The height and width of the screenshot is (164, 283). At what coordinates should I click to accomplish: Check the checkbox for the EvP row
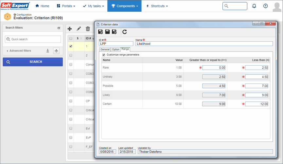(x=71, y=137)
